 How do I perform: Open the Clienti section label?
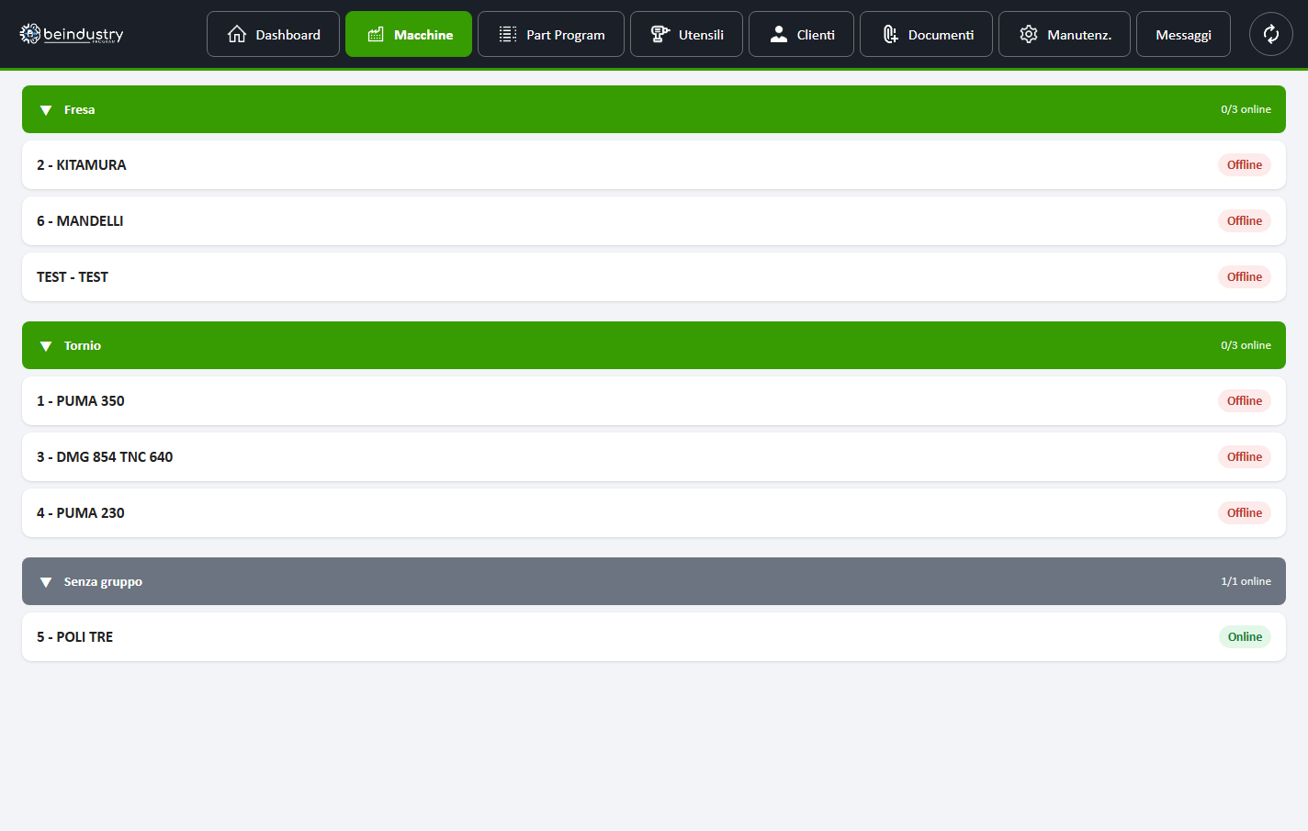(816, 35)
